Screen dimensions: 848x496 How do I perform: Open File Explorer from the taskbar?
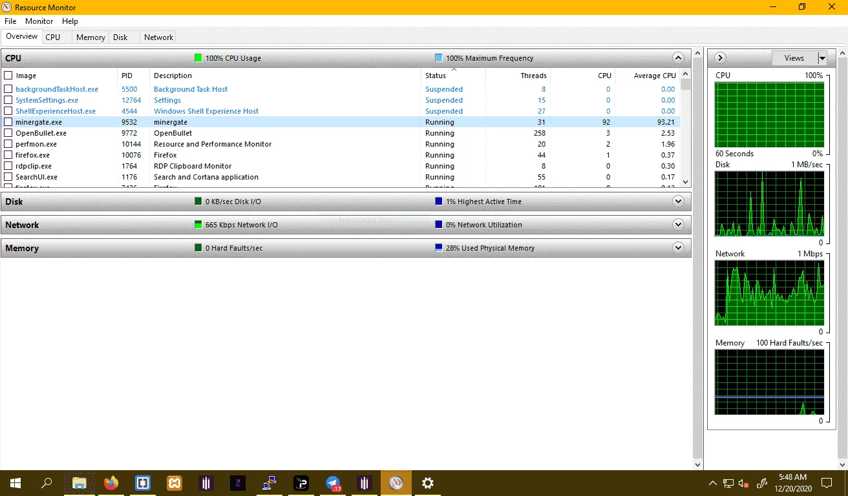point(79,482)
